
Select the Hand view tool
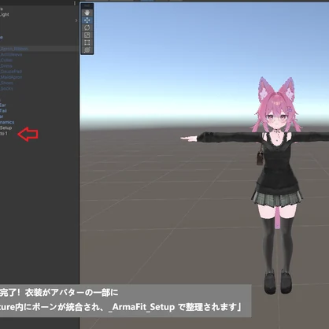coord(87,13)
